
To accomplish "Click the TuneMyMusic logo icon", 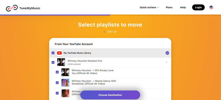I will pyautogui.click(x=12, y=8).
